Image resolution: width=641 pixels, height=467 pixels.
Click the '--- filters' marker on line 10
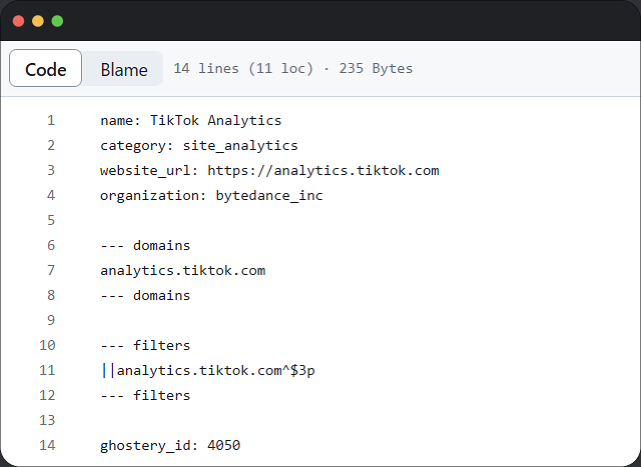pos(145,345)
